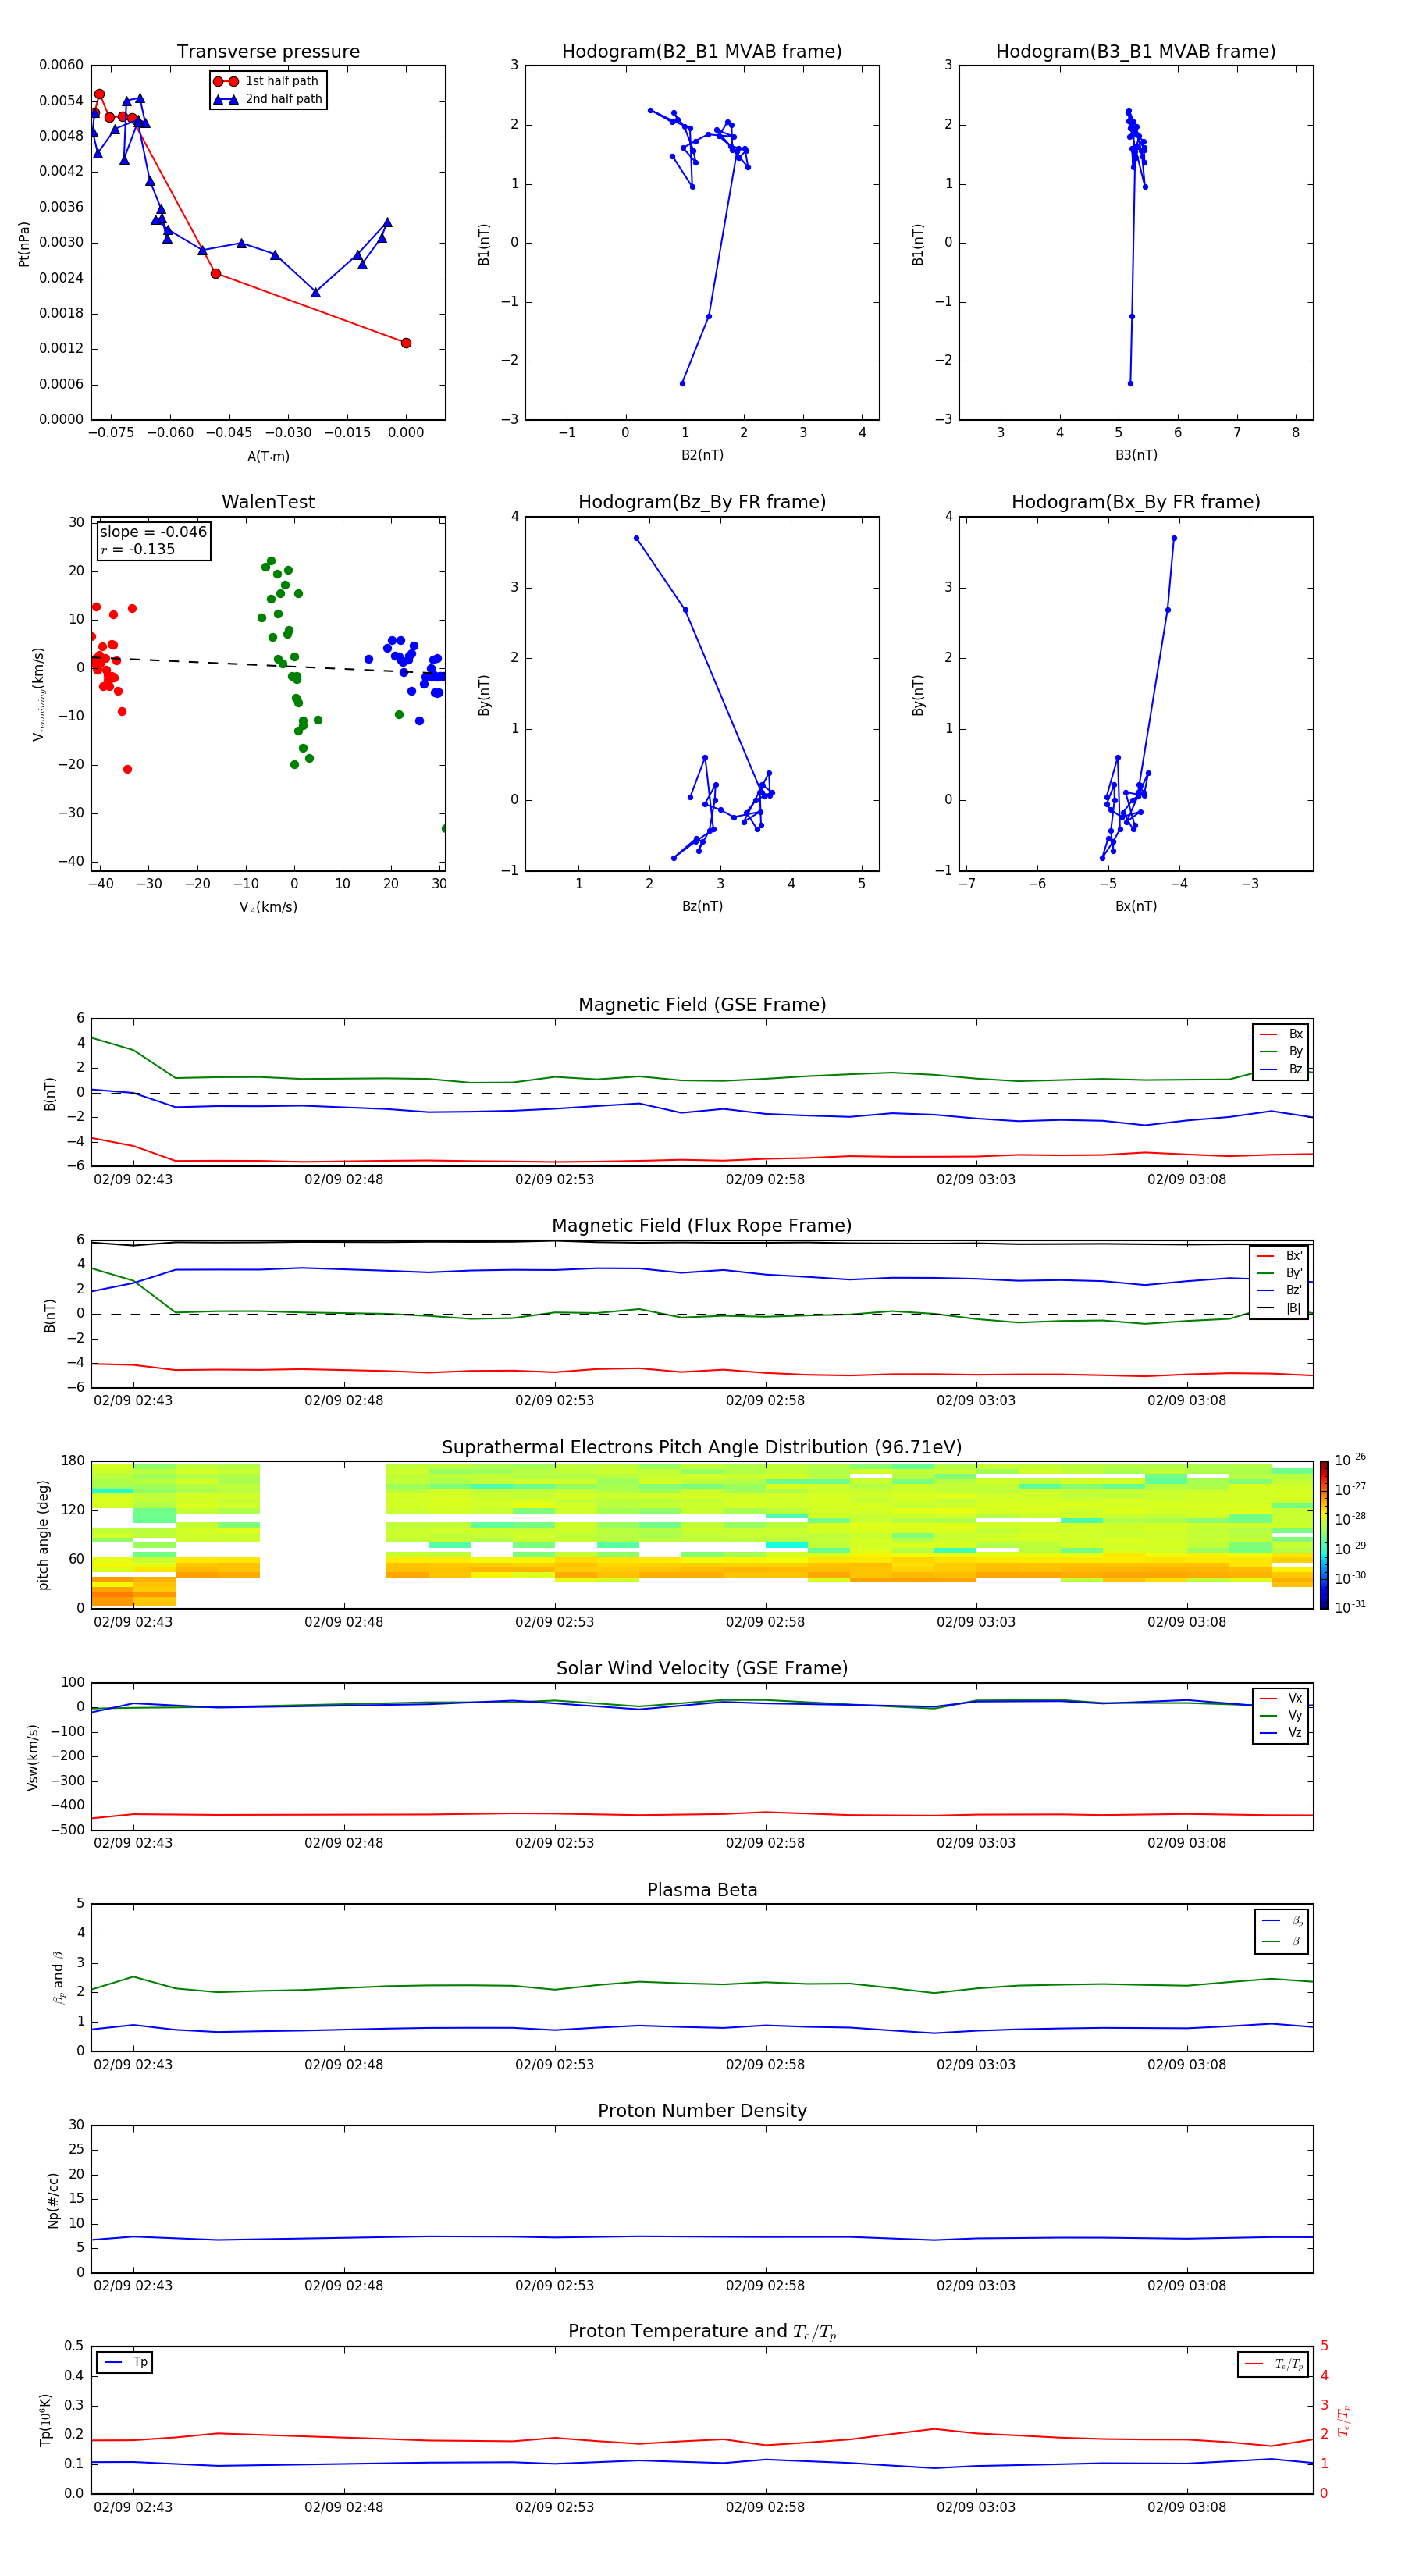Click '02/09 02:43' tick under GSE magnetic field
The height and width of the screenshot is (2576, 1405).
point(133,1180)
